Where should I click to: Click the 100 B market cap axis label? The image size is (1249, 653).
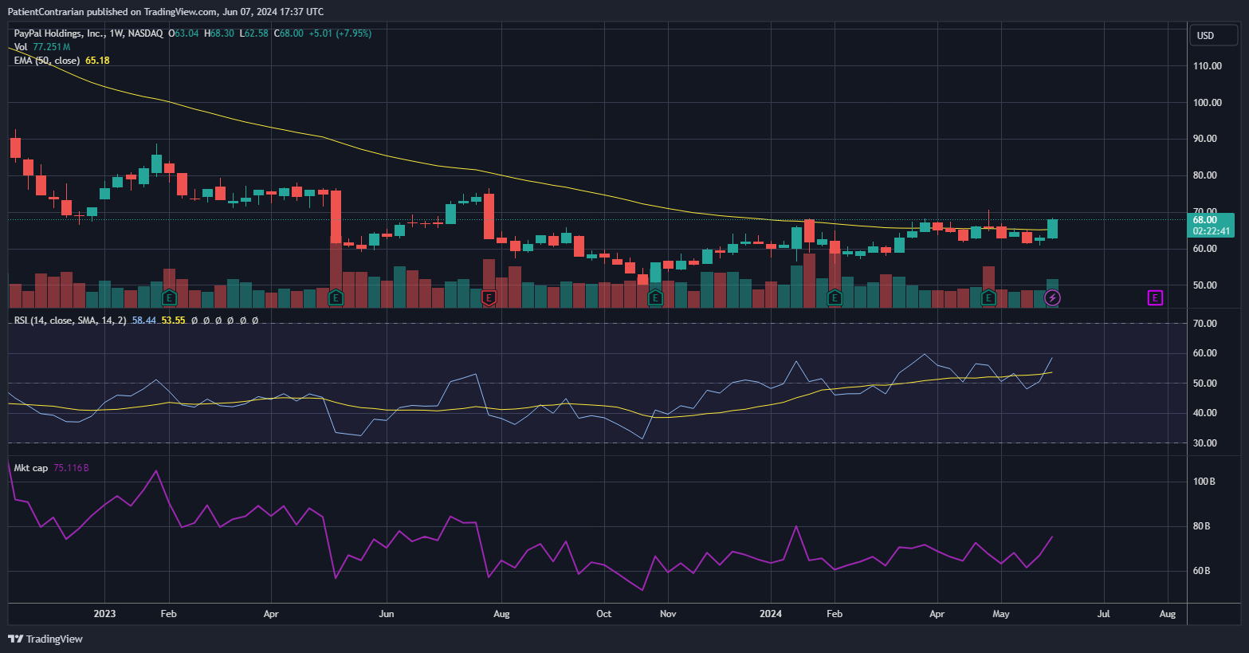(1204, 482)
